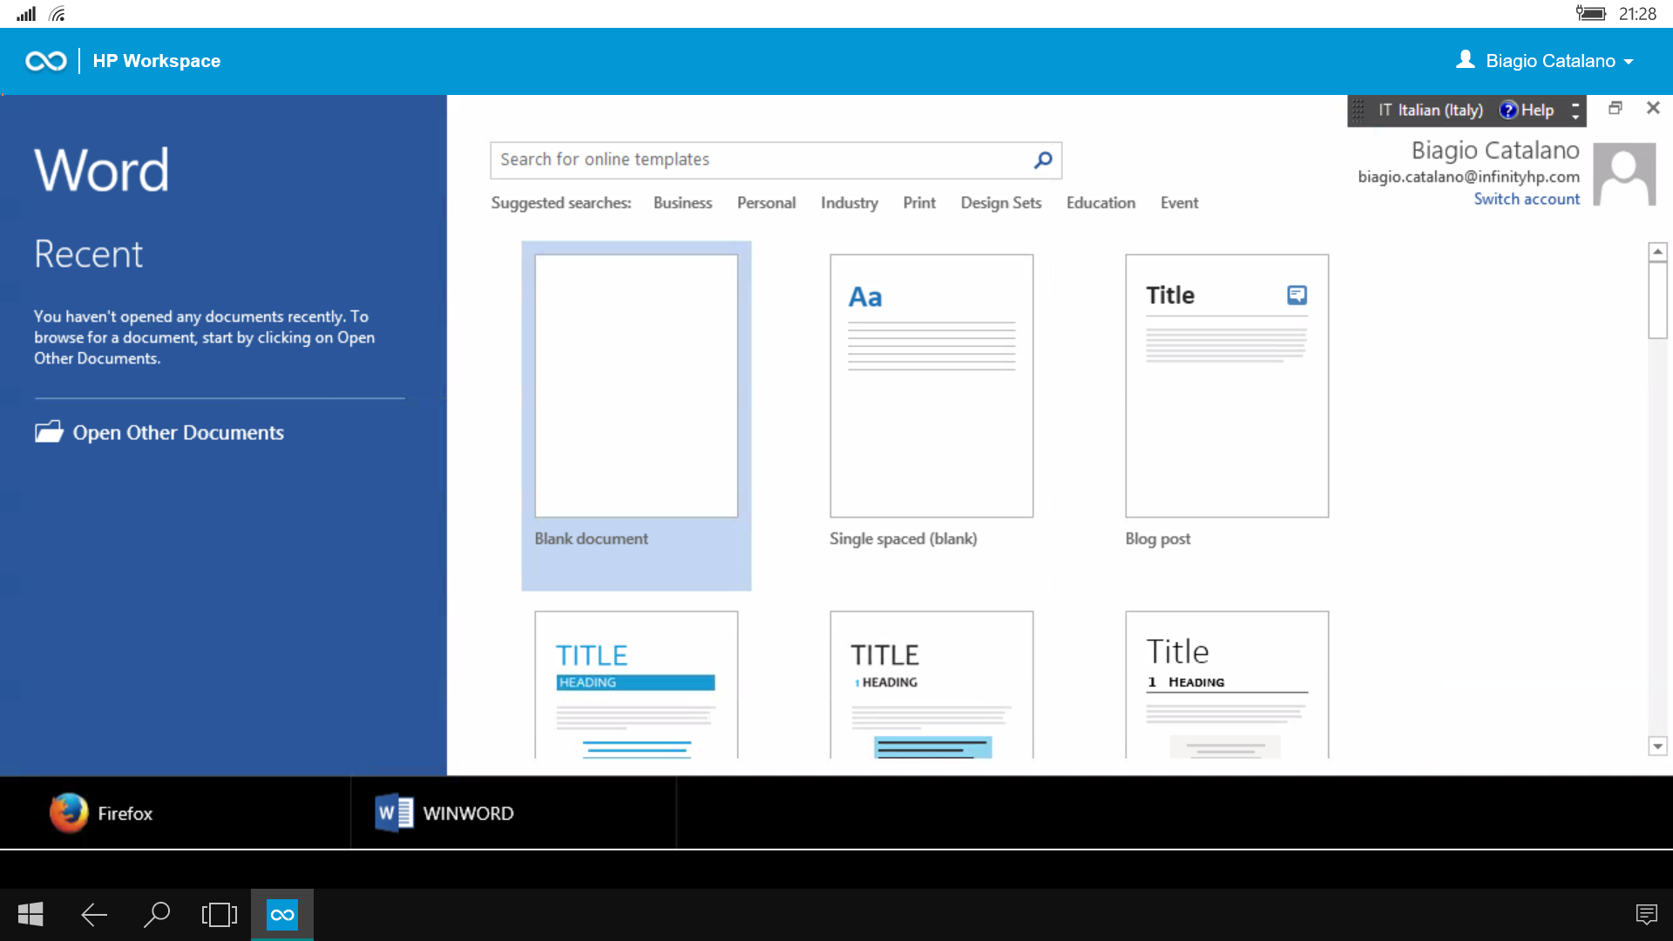The image size is (1673, 941).
Task: Click the search magnifier icon for templates
Action: [1043, 159]
